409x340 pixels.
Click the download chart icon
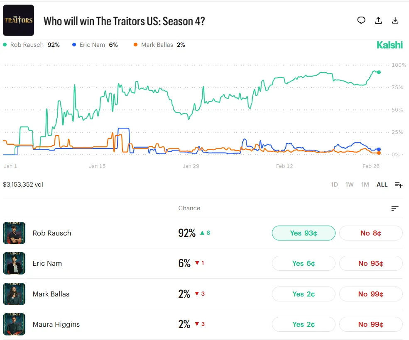[395, 20]
